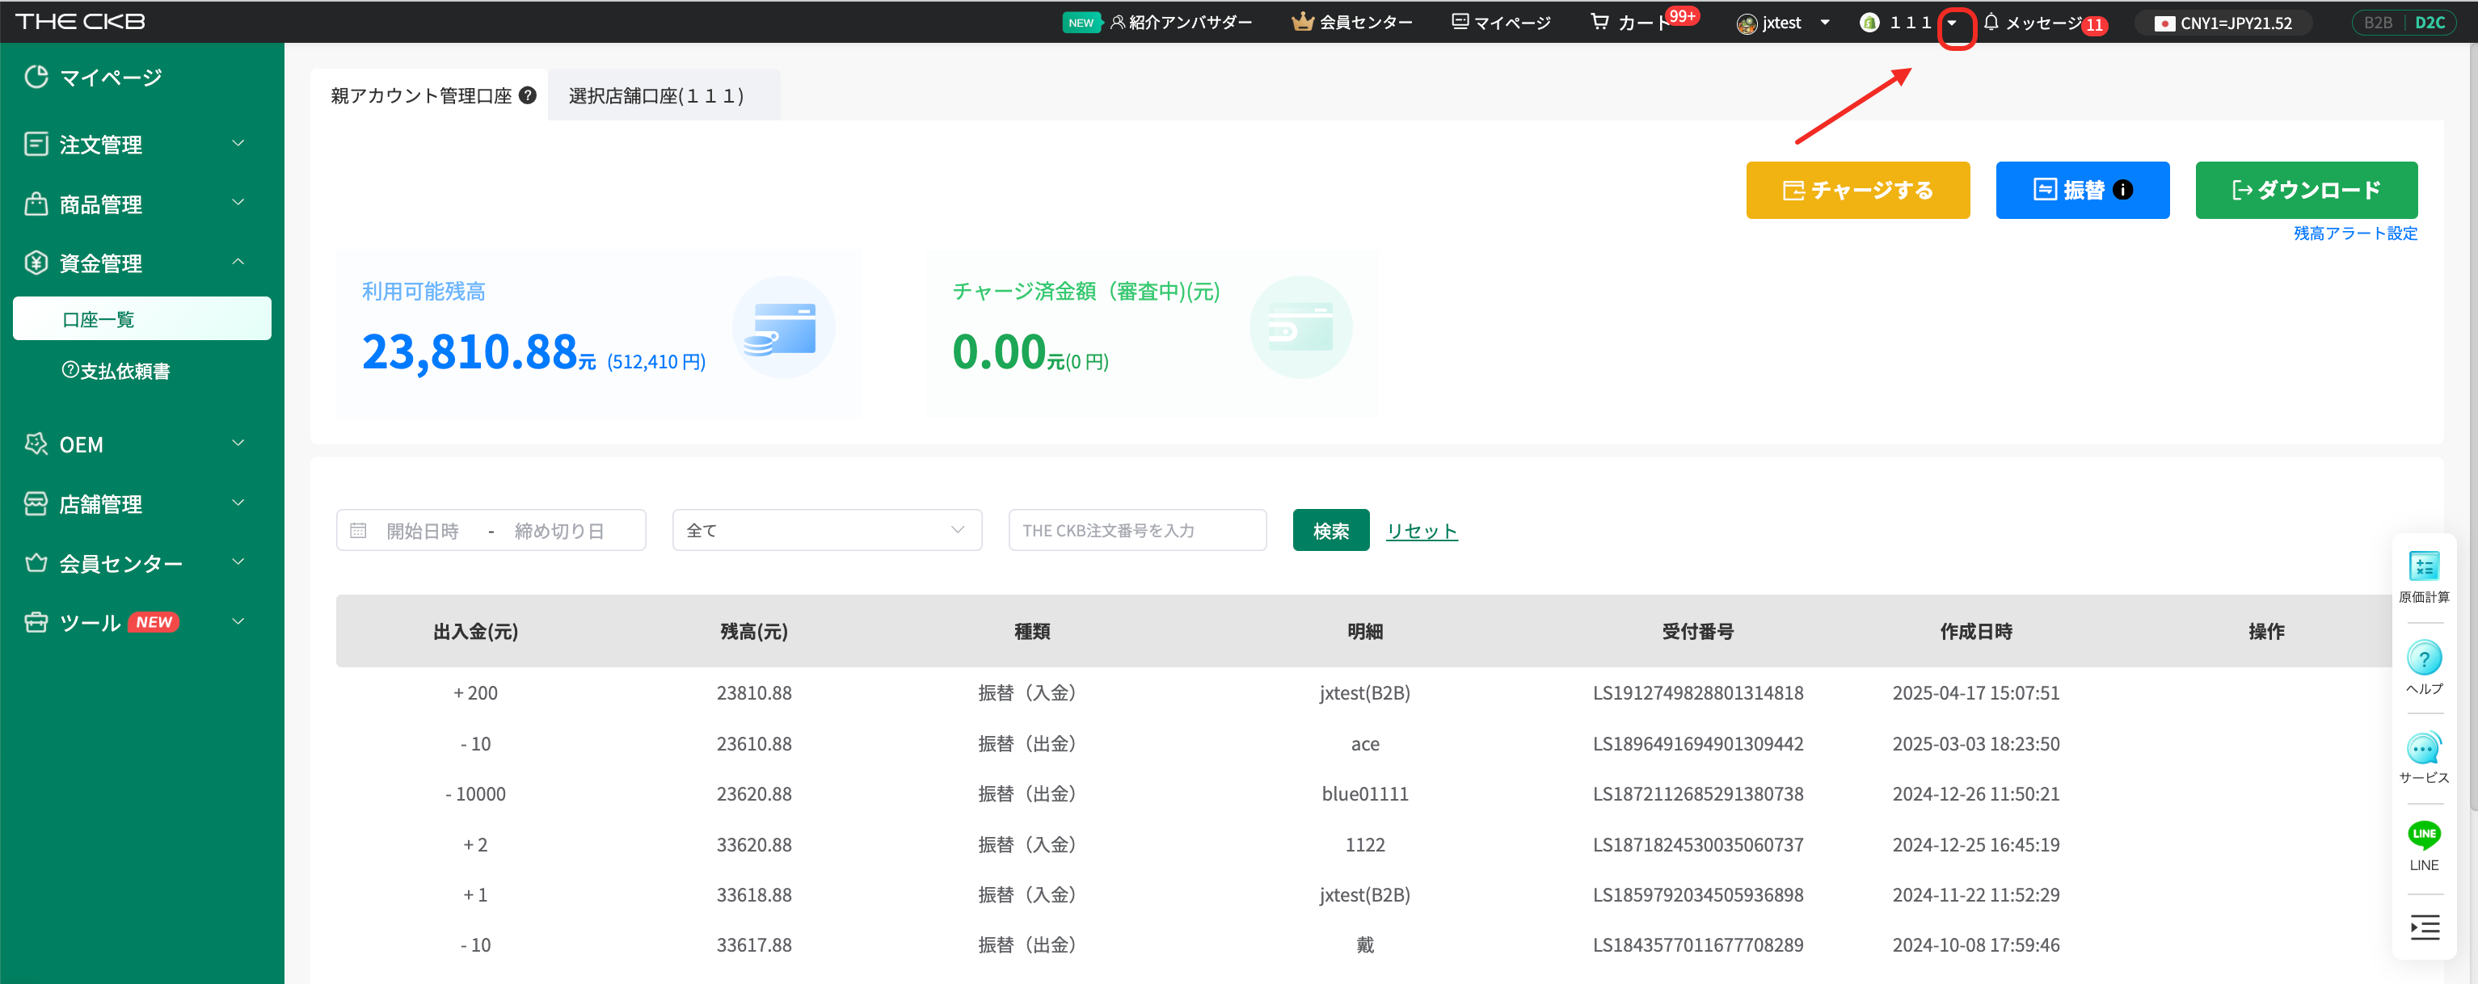Click ツール toolbox icon
The width and height of the screenshot is (2478, 984).
pyautogui.click(x=36, y=622)
